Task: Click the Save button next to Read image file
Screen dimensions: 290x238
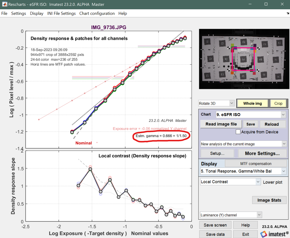Action: [251, 124]
